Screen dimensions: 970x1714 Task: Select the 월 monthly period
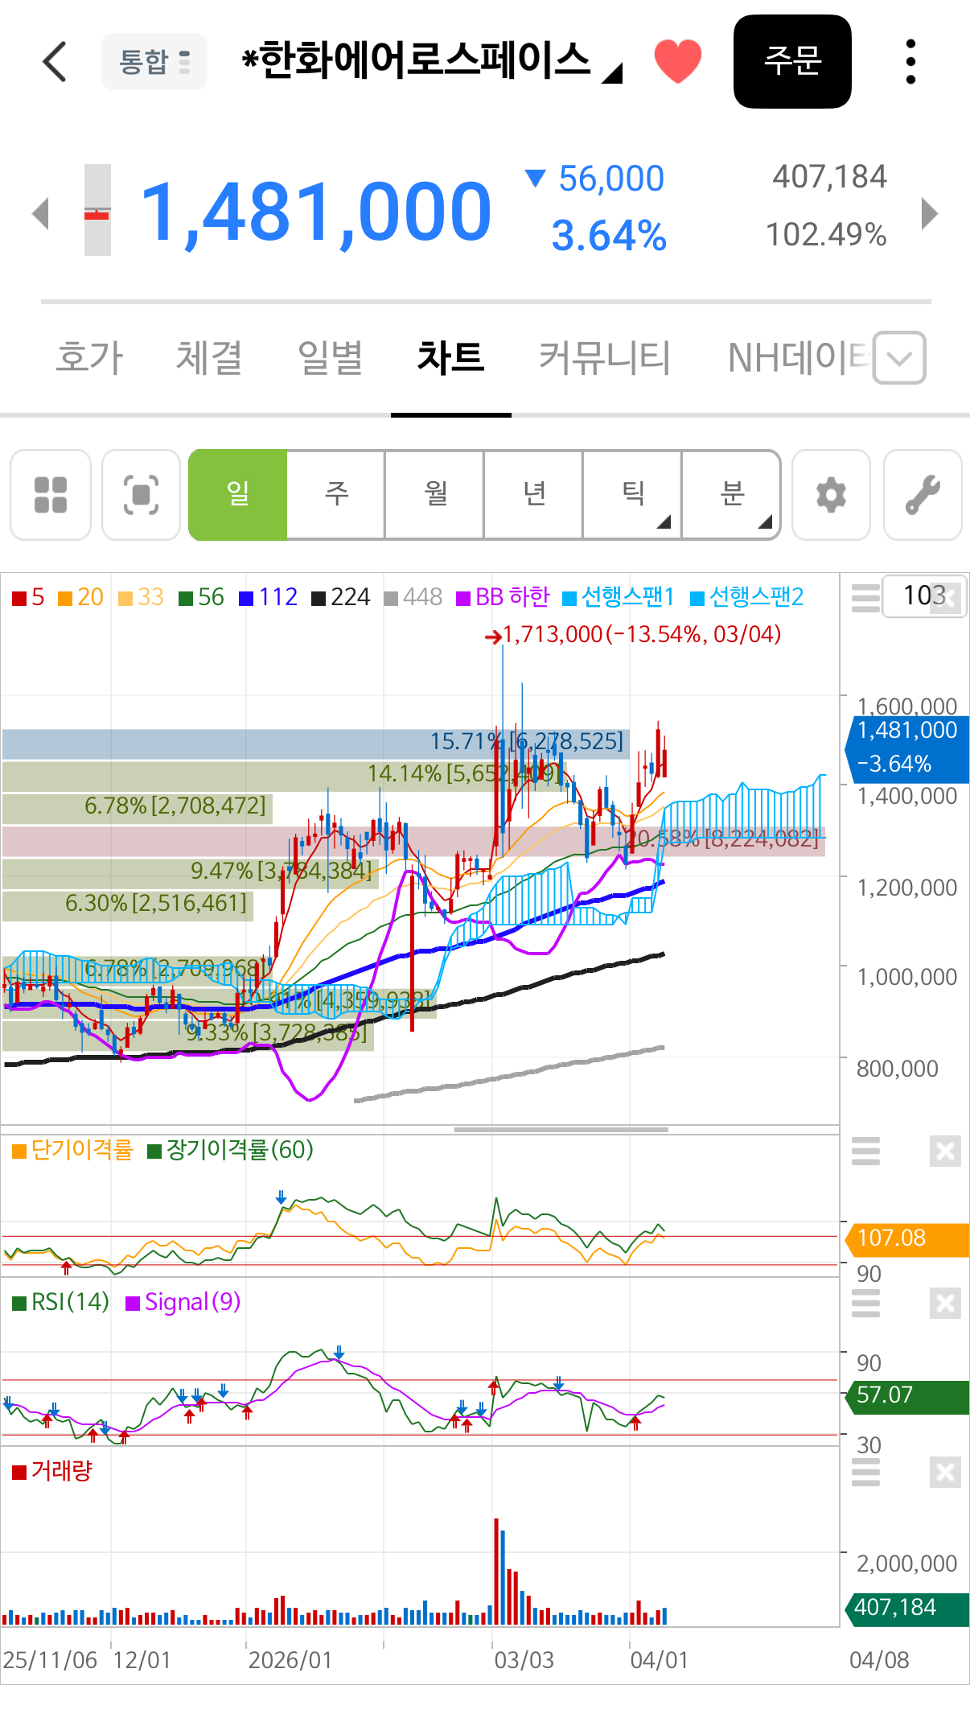435,494
